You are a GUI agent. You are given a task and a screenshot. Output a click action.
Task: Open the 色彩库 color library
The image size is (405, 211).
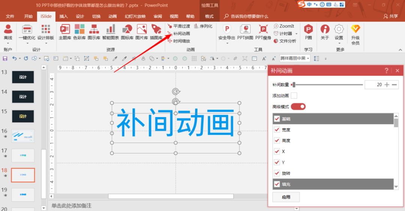click(79, 32)
